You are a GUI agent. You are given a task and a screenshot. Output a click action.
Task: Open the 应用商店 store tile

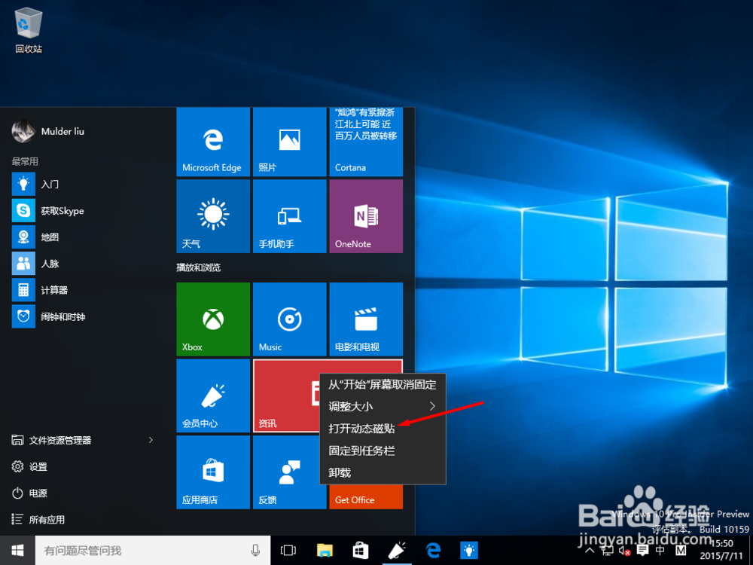pyautogui.click(x=213, y=472)
